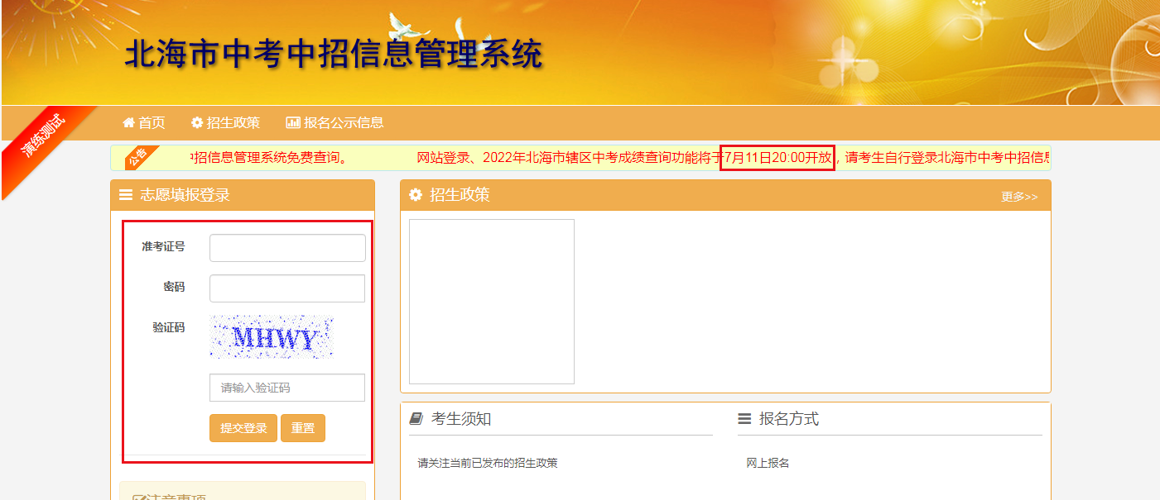Click the home icon beside 首页
This screenshot has height=500, width=1160.
[128, 122]
